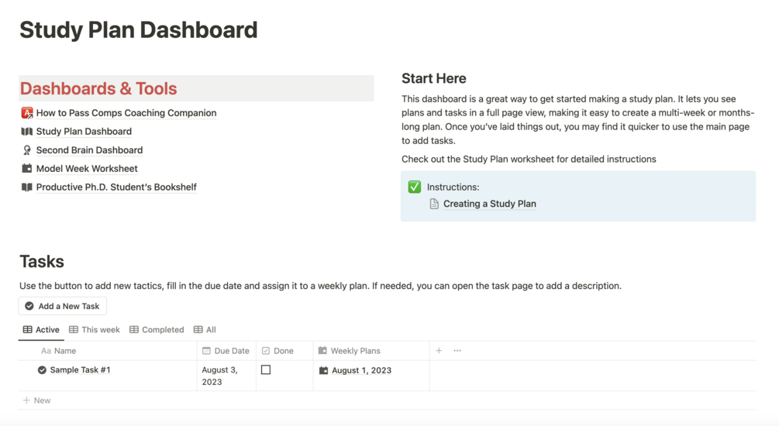This screenshot has height=426, width=779.
Task: Click the Second Brain Dashboard head icon
Action: [x=27, y=150]
